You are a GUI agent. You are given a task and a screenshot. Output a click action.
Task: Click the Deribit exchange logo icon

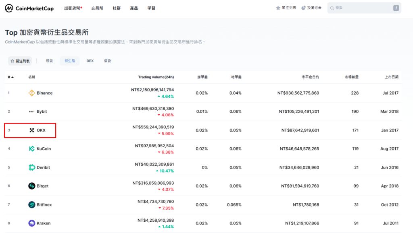point(31,167)
